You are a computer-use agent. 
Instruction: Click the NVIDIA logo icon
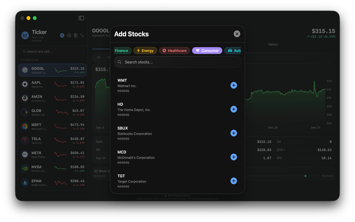[25, 168]
